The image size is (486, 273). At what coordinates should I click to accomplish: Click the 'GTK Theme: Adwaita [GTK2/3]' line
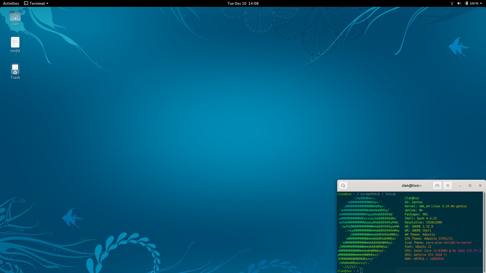pyautogui.click(x=429, y=239)
